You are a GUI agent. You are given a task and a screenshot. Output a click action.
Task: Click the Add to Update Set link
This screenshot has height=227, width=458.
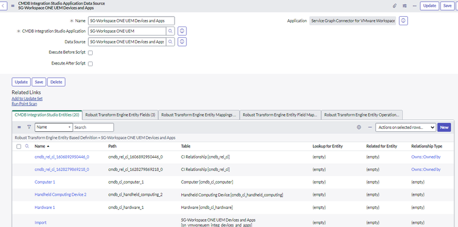click(27, 99)
